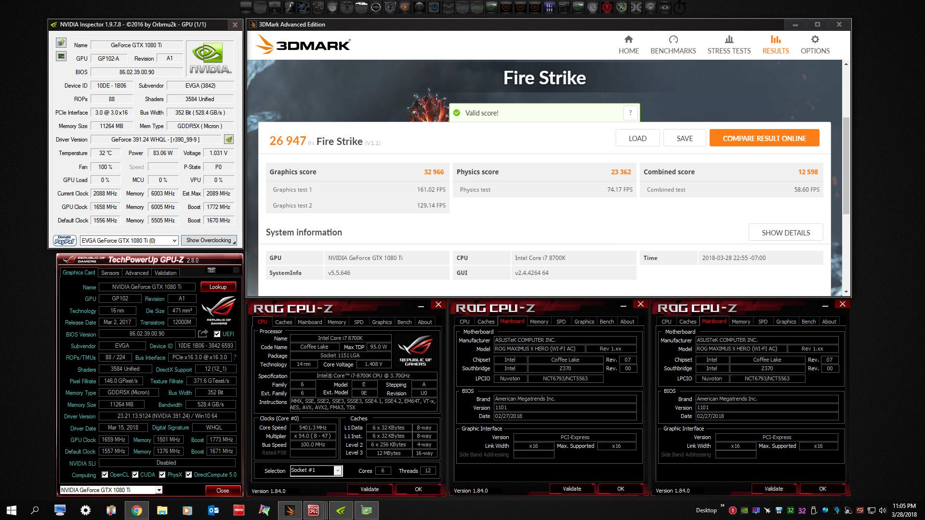925x520 pixels.
Task: Go to STRESS TESTS in 3DMark
Action: coord(729,45)
